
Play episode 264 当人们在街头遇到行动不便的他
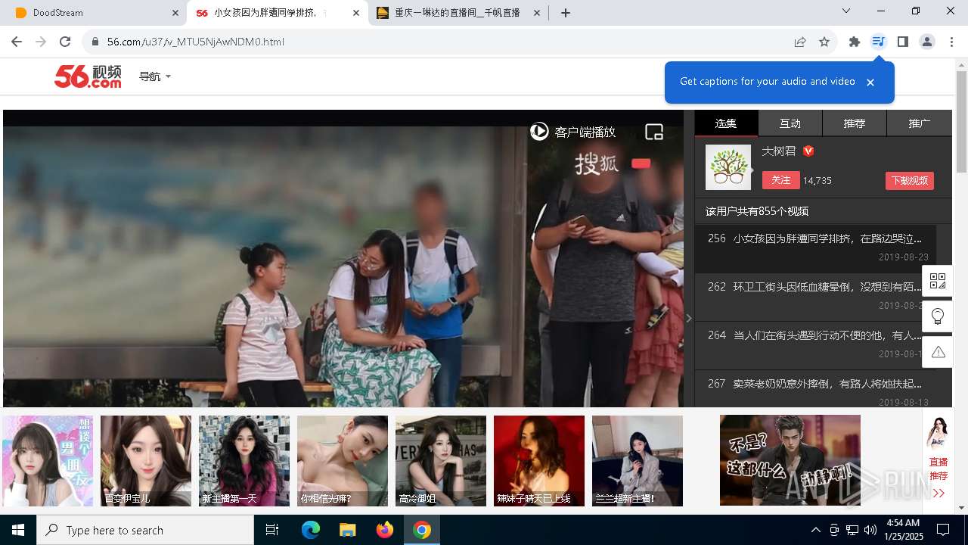click(x=815, y=345)
